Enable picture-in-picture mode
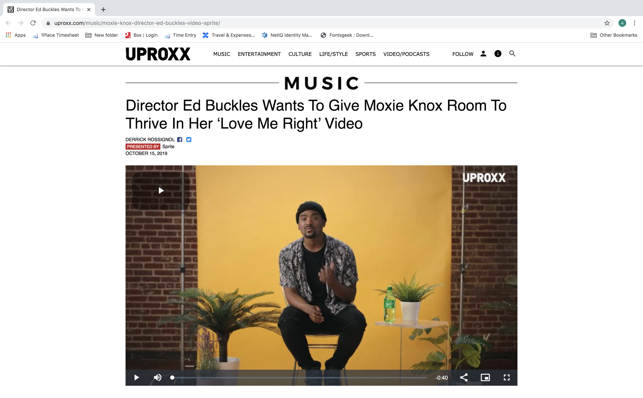This screenshot has width=643, height=398. [485, 377]
